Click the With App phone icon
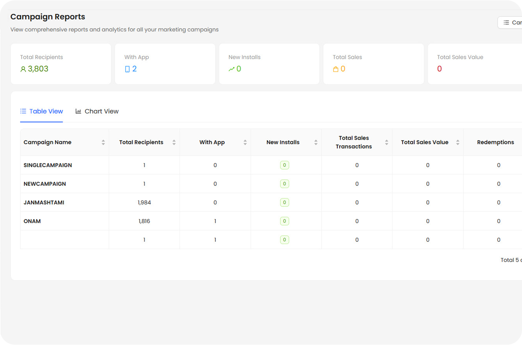Viewport: 522px width, 345px height. [x=127, y=69]
